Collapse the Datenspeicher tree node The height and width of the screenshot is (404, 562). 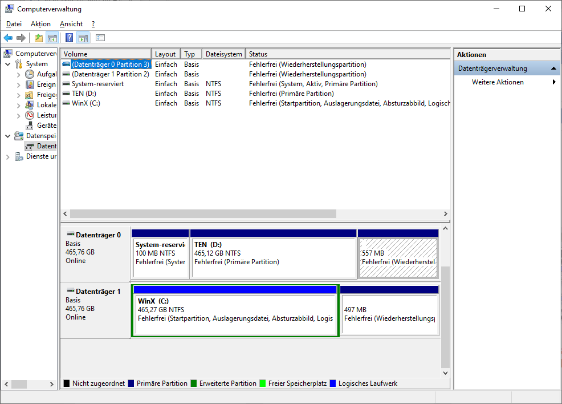pos(7,136)
